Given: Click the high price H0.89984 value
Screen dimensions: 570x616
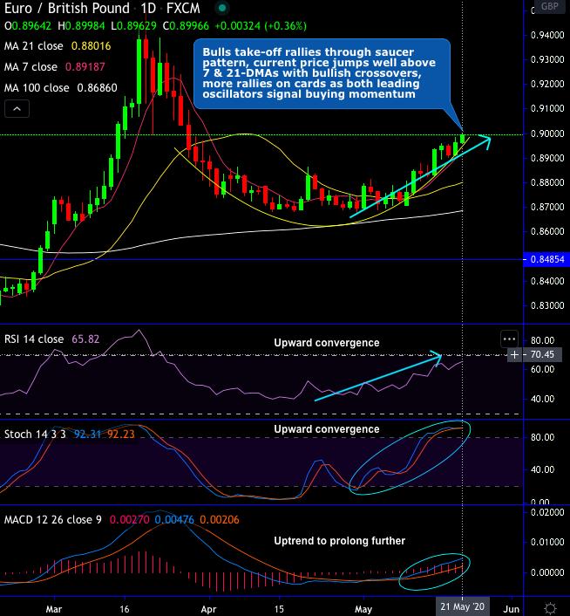Looking at the screenshot, I should click(x=82, y=26).
